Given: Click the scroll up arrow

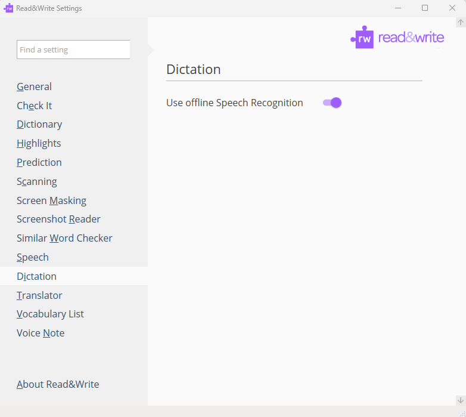Looking at the screenshot, I should pos(461,22).
